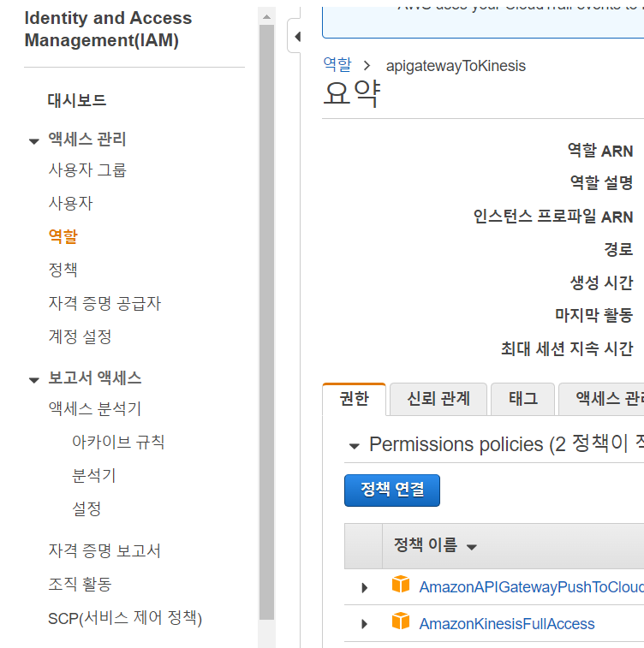Click the 역할 ARN label
Viewport: 644px width, 648px height.
(x=600, y=151)
